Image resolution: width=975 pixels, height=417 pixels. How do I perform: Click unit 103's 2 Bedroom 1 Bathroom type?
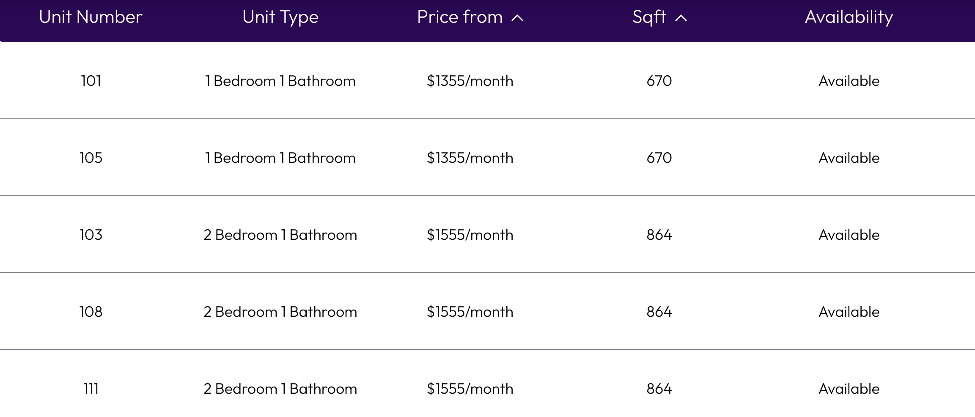[x=280, y=235]
